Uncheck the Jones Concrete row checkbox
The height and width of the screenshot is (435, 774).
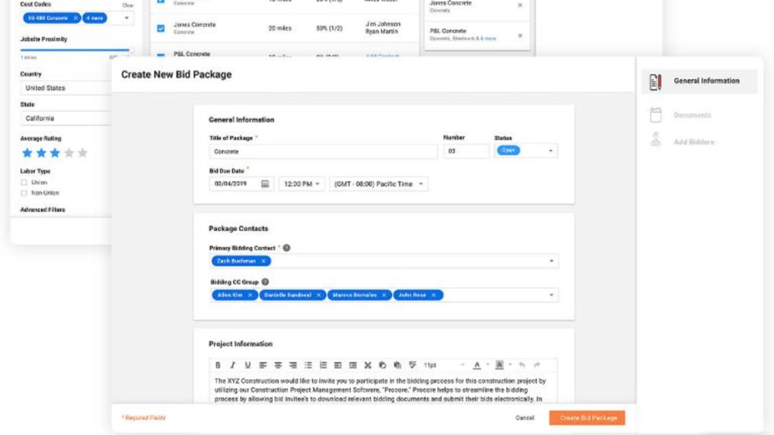coord(161,28)
